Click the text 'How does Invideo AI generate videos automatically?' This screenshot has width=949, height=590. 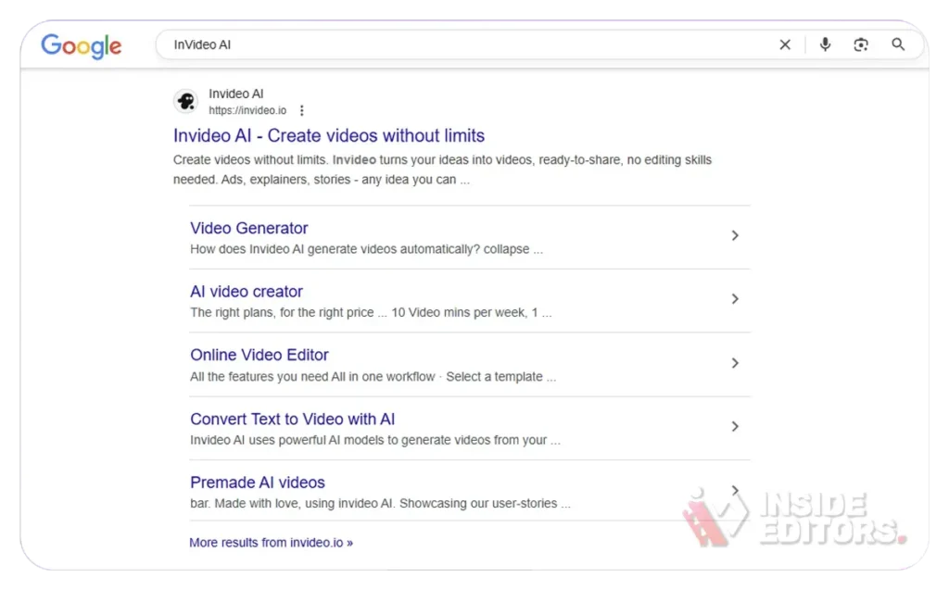point(335,249)
